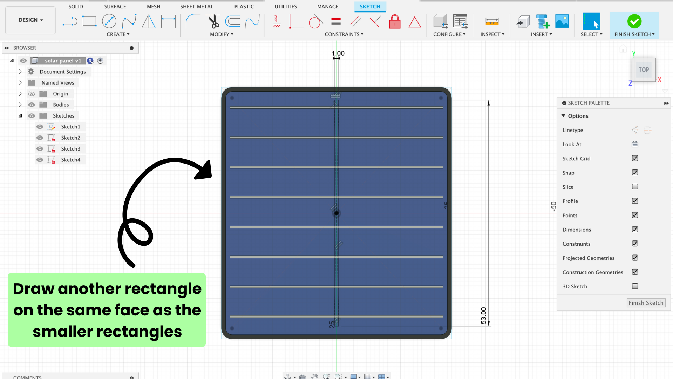Open the INSPECT dropdown menu
The image size is (673, 379).
coord(492,34)
